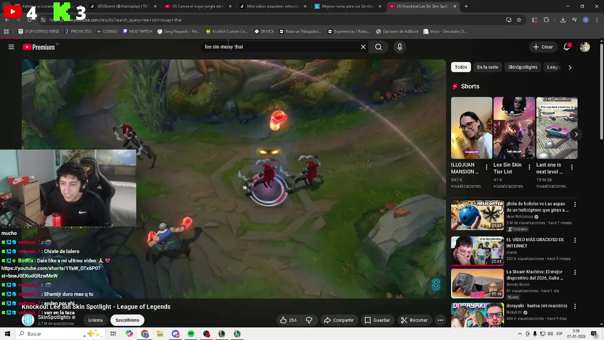604x340 pixels.
Task: Click the Suscribirme subscribe button
Action: pyautogui.click(x=127, y=320)
